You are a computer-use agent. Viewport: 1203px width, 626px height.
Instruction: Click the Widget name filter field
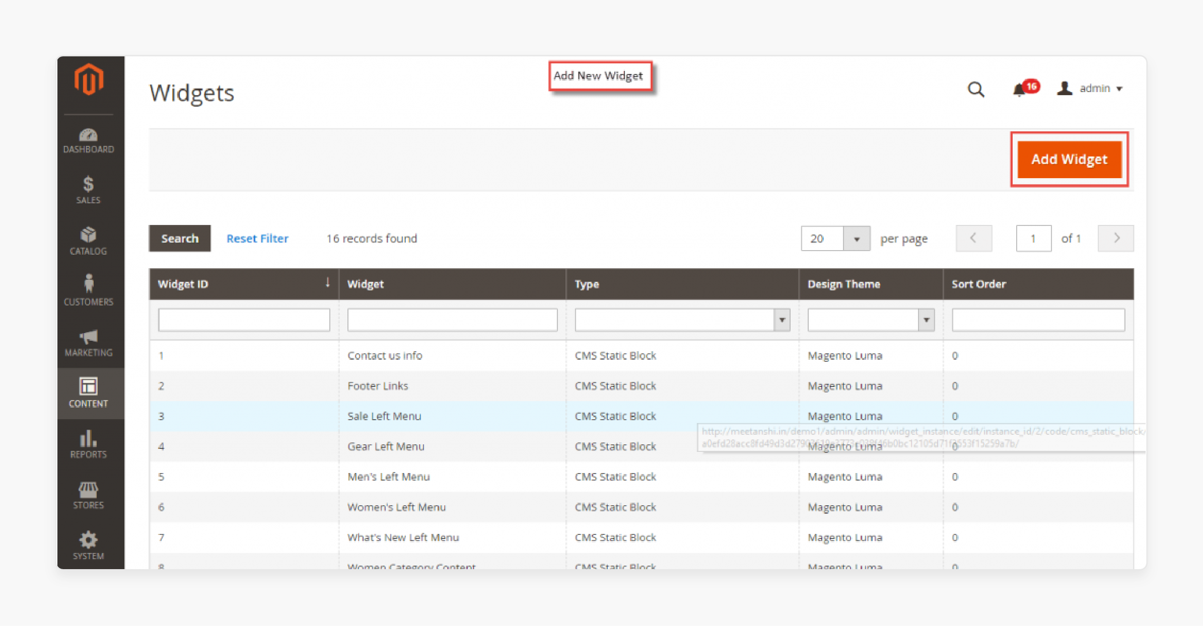[x=452, y=320]
